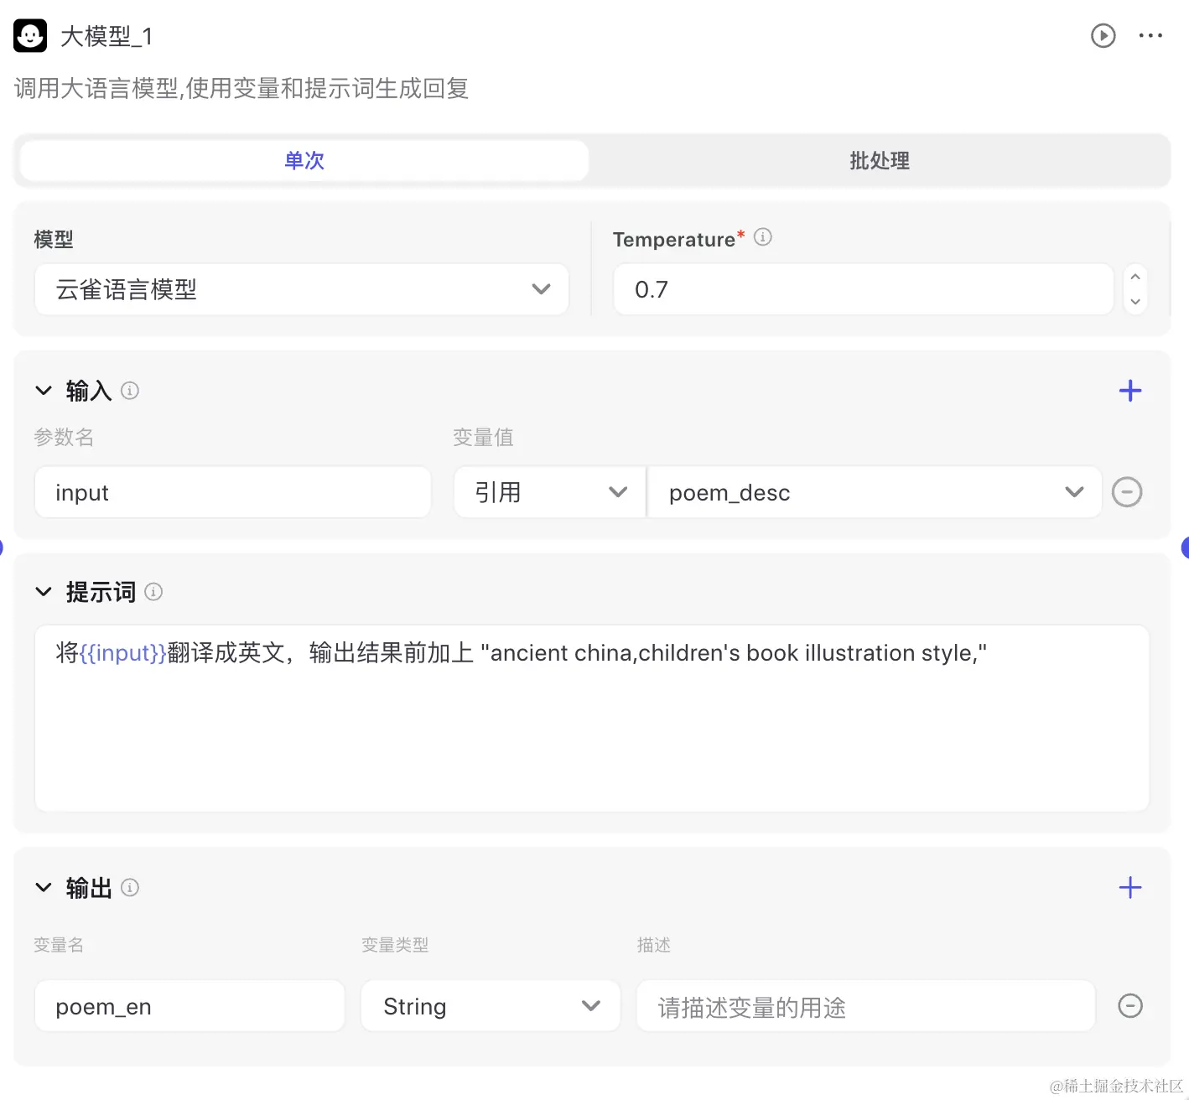Switch to the 批处理 tab
The width and height of the screenshot is (1189, 1100).
click(880, 160)
